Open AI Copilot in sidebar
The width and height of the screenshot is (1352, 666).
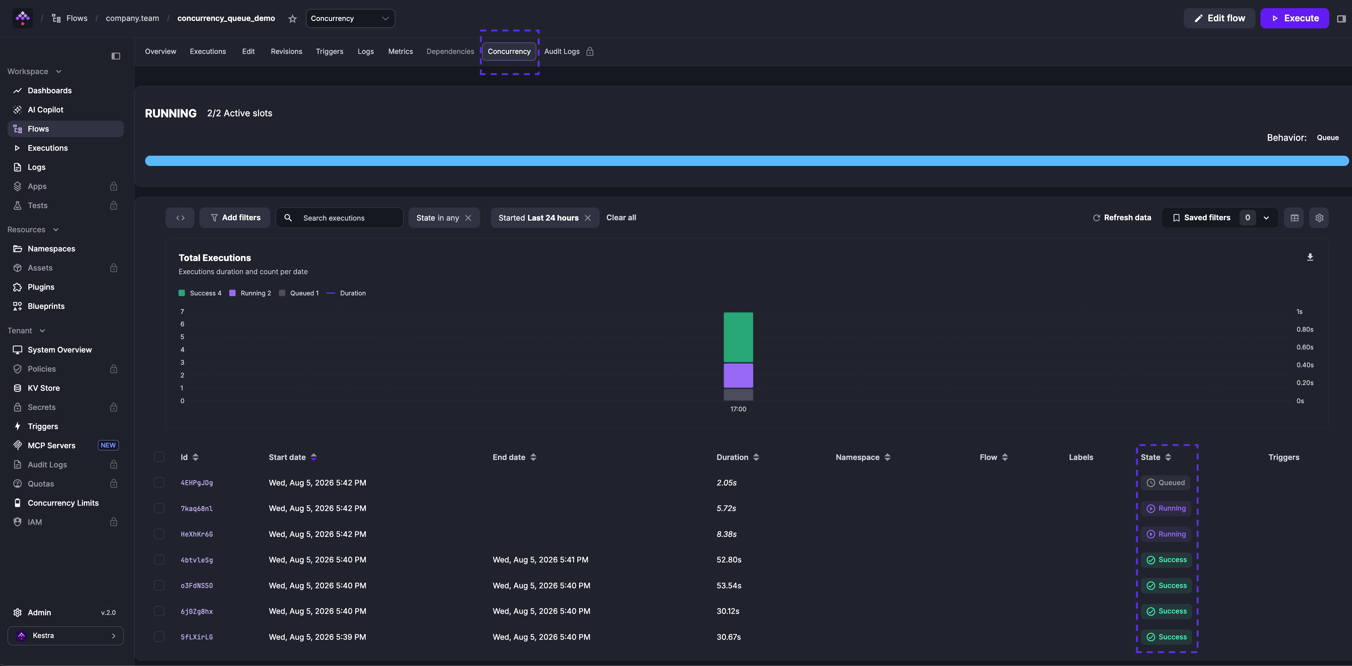(66, 110)
